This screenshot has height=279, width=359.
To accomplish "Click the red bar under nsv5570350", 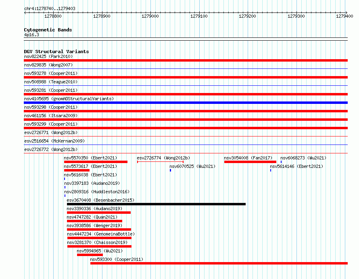I will click(96, 162).
